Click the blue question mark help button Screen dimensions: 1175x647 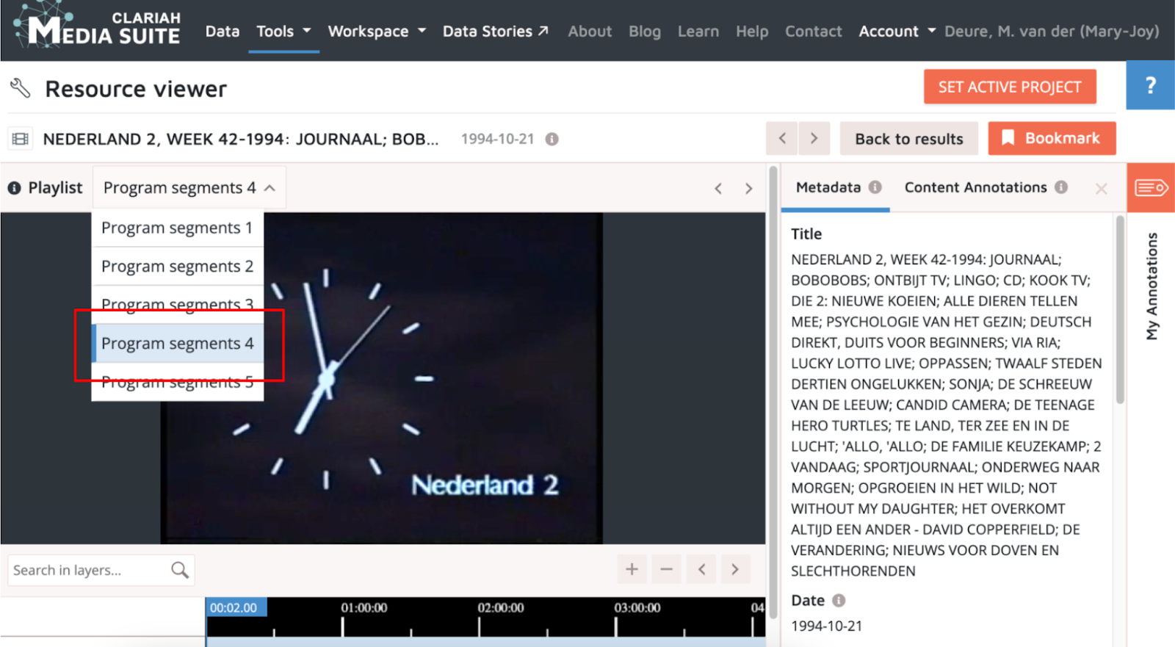pyautogui.click(x=1151, y=85)
